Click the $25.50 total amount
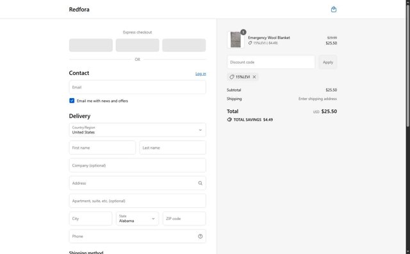410x254 pixels. (x=329, y=112)
